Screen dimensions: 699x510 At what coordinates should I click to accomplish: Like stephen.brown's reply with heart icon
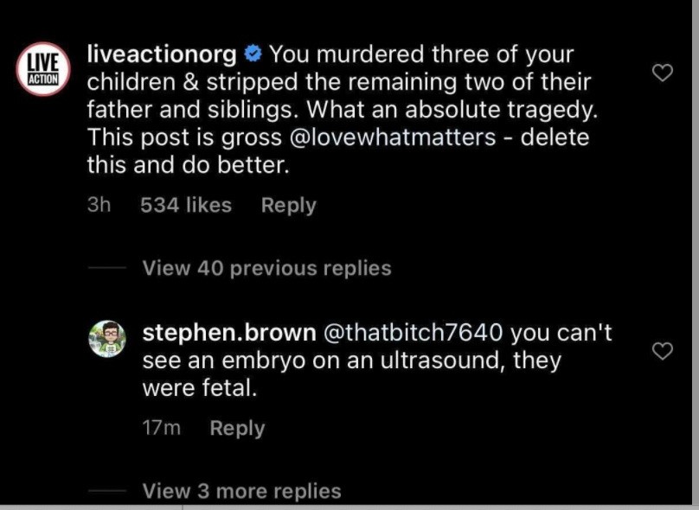[662, 350]
